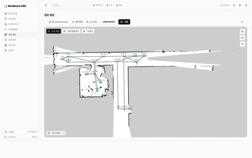The width and height of the screenshot is (252, 158).
Task: Open the user profile icon
Action: click(246, 5)
